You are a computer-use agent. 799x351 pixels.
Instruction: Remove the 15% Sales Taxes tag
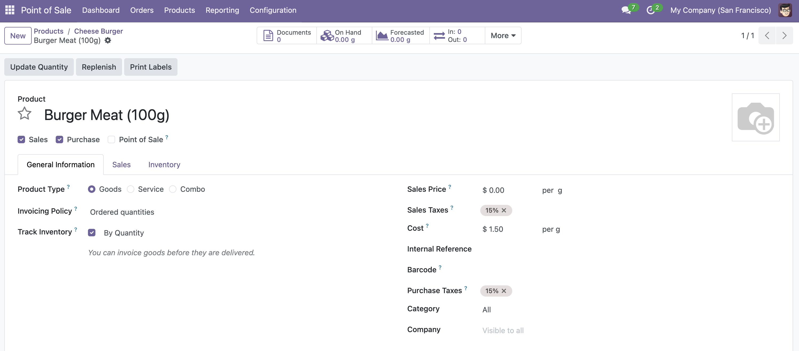(x=504, y=210)
